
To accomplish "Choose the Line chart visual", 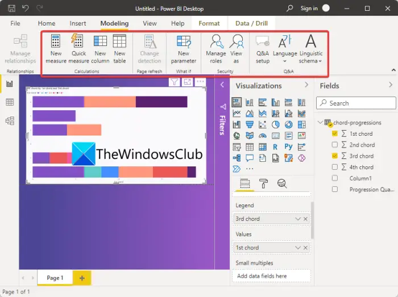I will tap(237, 114).
